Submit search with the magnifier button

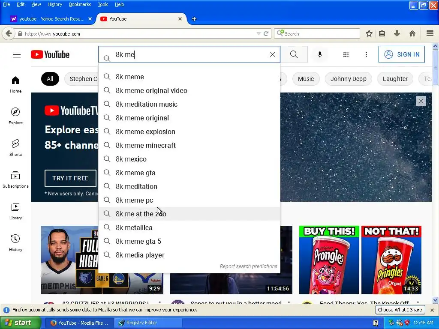[294, 54]
